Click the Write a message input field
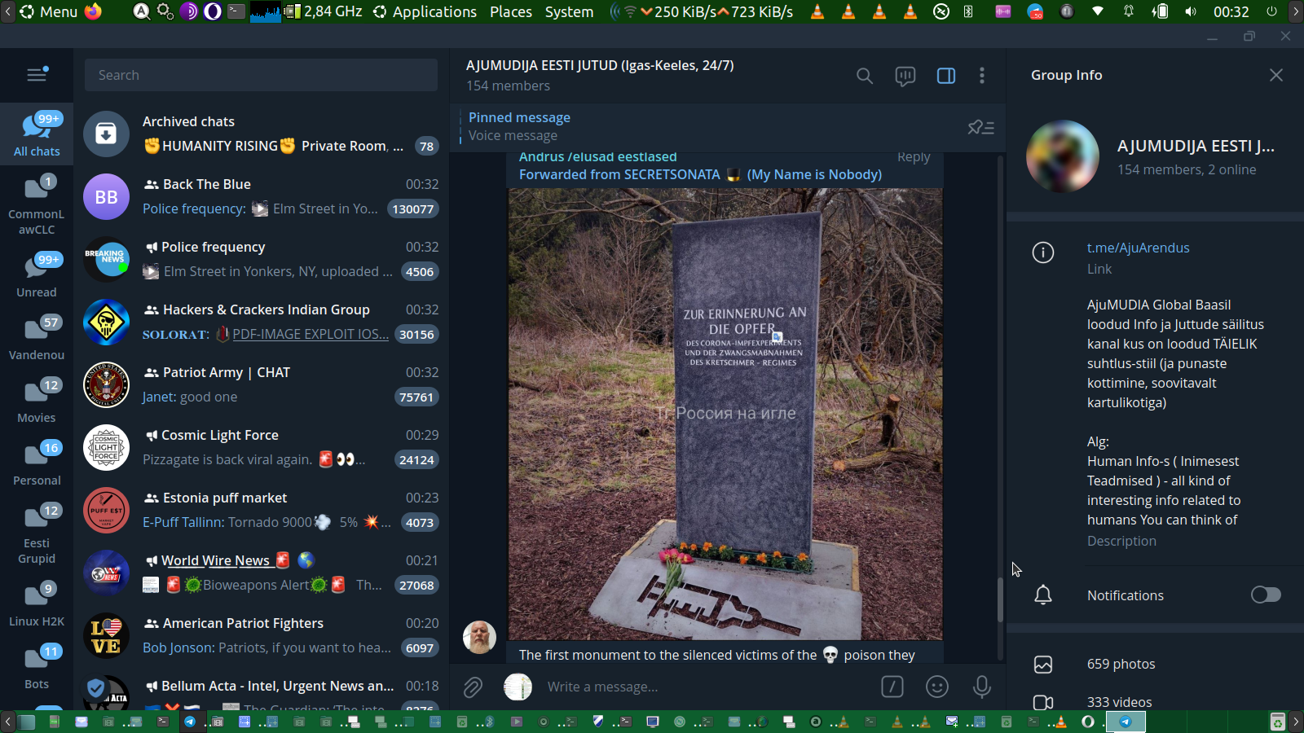The image size is (1304, 733). pos(709,687)
